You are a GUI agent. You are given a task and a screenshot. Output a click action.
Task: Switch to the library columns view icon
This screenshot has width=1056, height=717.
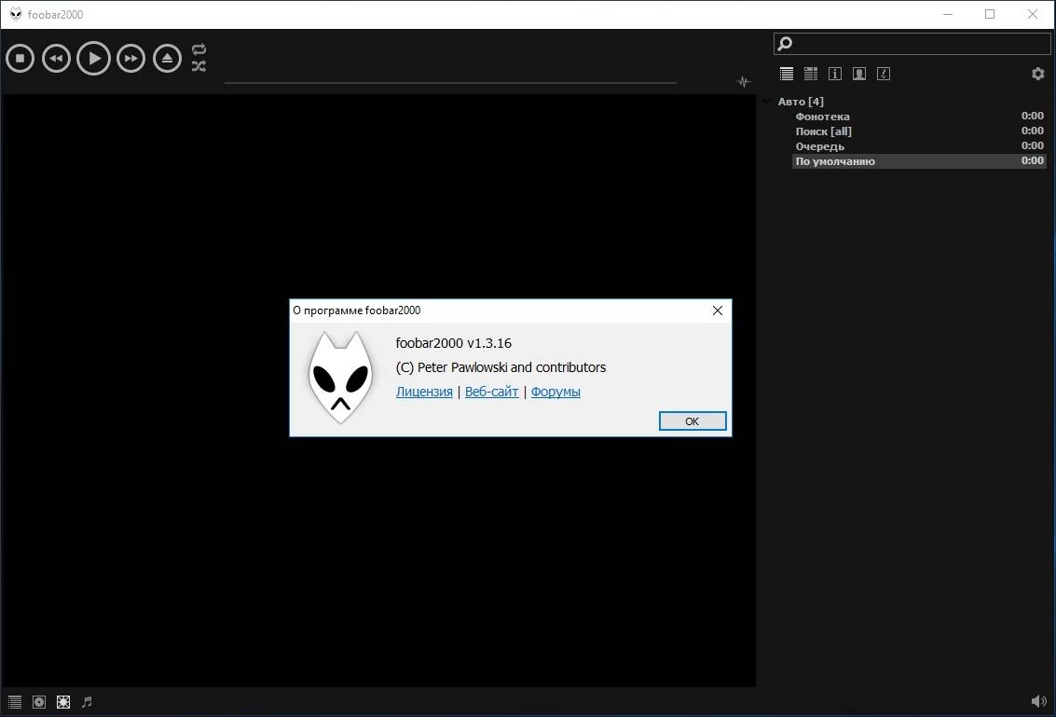tap(811, 74)
